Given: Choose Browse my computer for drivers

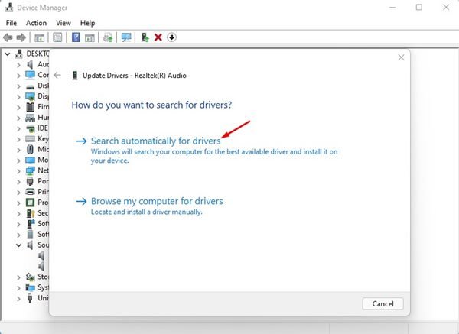Looking at the screenshot, I should click(x=157, y=201).
